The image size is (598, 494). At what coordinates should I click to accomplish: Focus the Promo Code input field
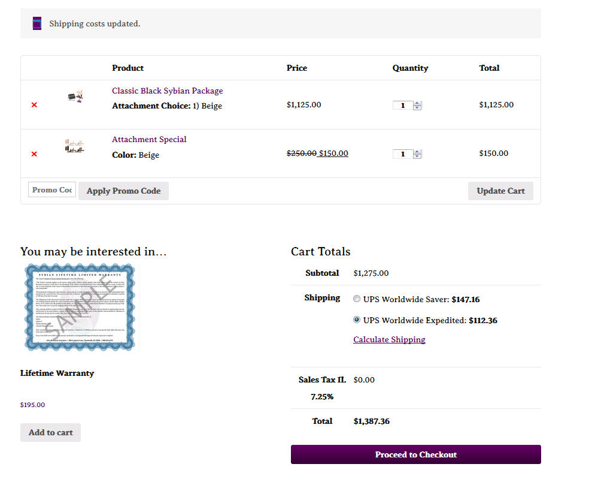[52, 189]
